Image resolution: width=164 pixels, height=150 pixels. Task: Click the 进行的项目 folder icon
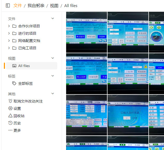click(x=14, y=33)
